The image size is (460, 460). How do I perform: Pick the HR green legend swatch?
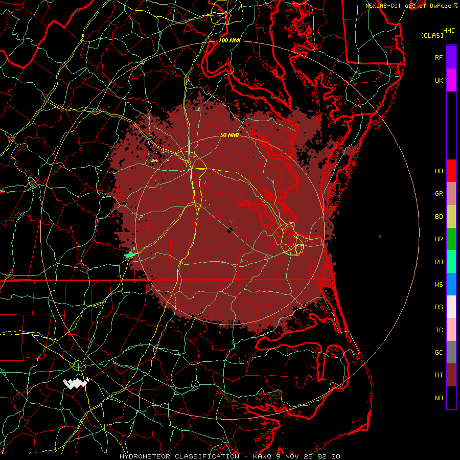pyautogui.click(x=451, y=239)
